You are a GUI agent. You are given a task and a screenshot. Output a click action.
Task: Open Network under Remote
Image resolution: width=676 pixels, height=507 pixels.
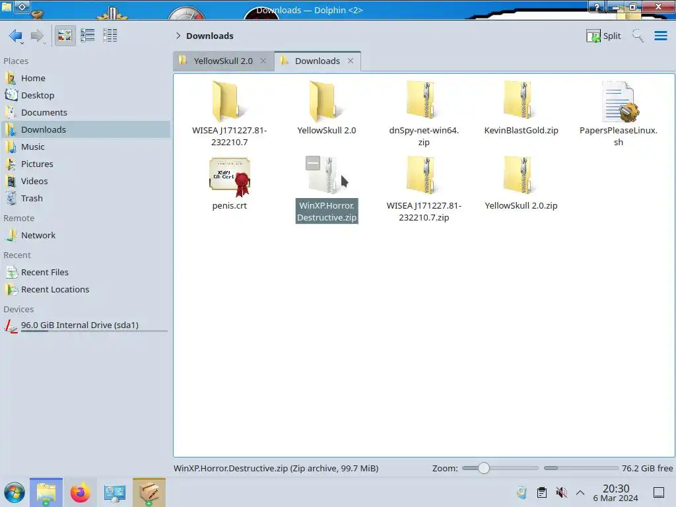85,236
